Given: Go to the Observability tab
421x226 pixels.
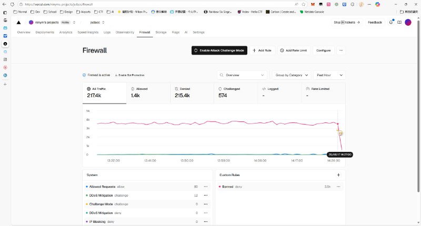Looking at the screenshot, I should pyautogui.click(x=125, y=33).
